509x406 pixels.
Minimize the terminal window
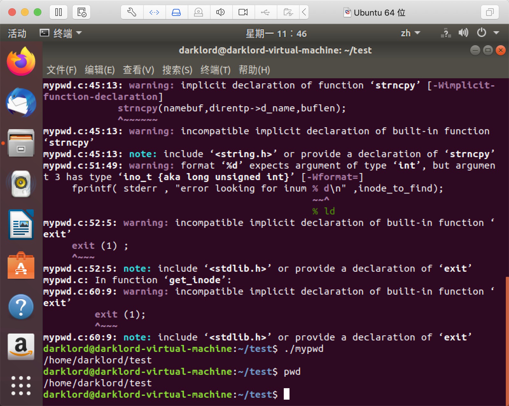click(475, 50)
